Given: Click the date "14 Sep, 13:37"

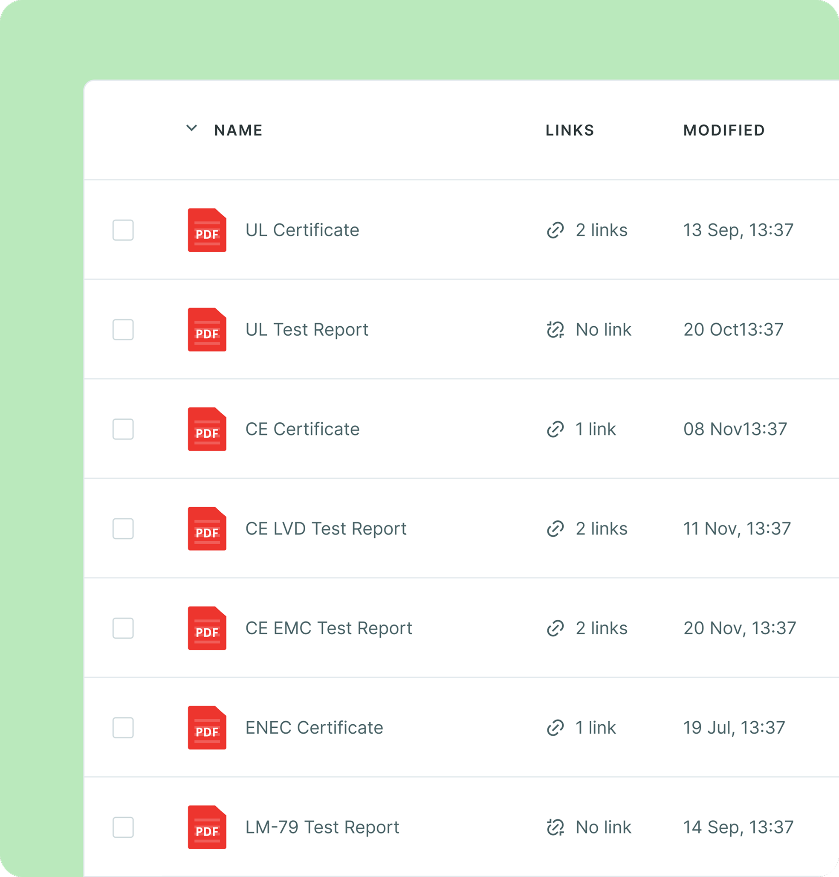Looking at the screenshot, I should coord(738,828).
